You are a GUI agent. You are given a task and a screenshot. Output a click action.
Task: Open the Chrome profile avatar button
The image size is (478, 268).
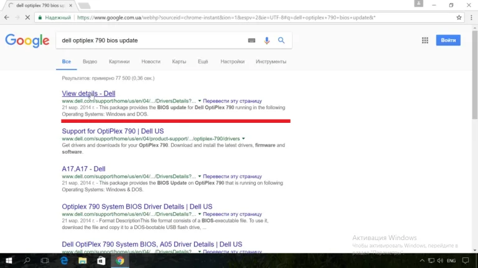418,3
